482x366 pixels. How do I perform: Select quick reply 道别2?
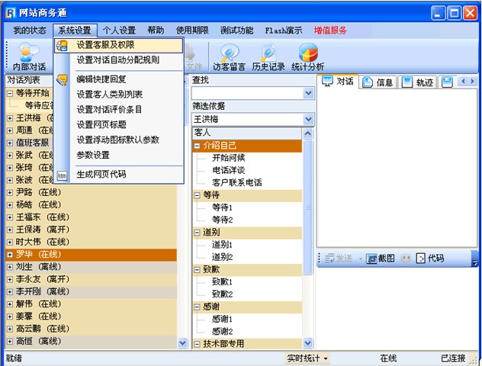tap(222, 257)
